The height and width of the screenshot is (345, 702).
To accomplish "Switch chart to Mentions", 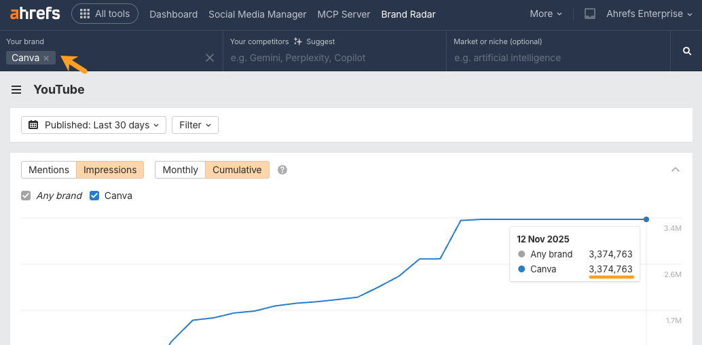I will pyautogui.click(x=49, y=170).
